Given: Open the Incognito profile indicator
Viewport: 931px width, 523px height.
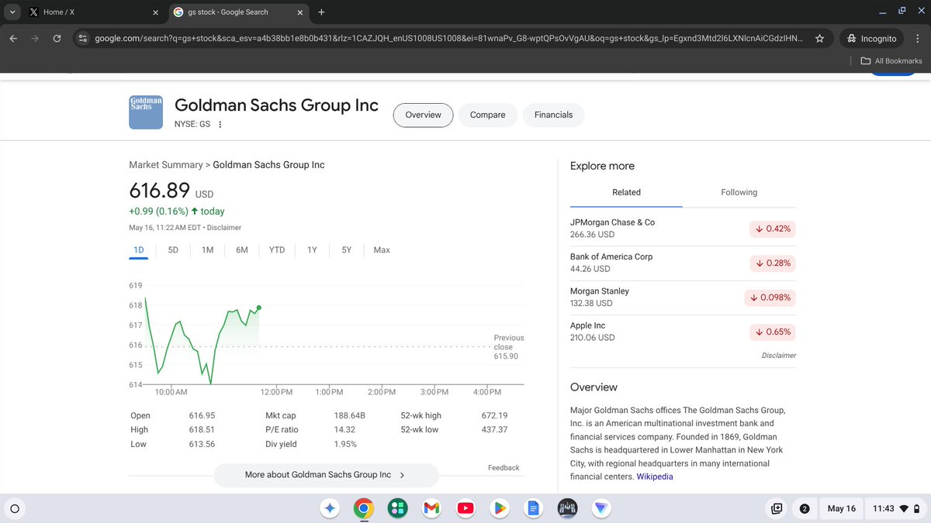Looking at the screenshot, I should pos(872,38).
